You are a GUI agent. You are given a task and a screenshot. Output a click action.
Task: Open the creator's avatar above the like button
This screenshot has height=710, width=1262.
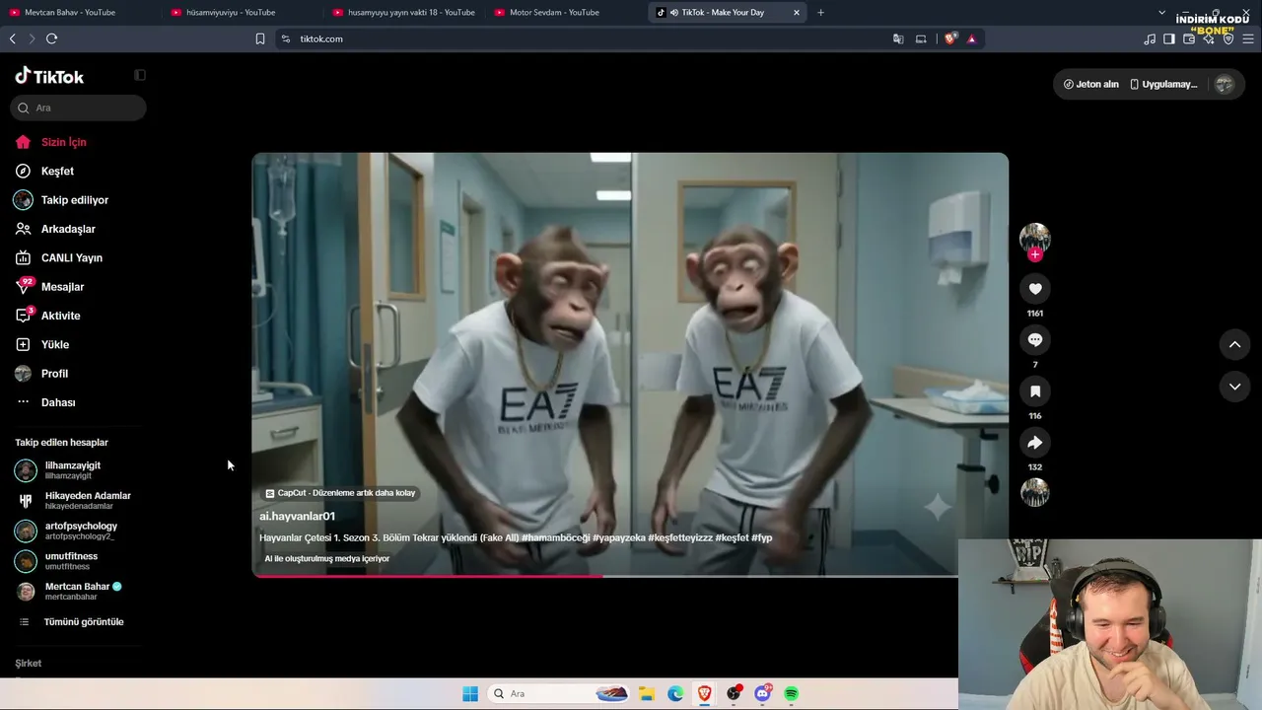1034,238
